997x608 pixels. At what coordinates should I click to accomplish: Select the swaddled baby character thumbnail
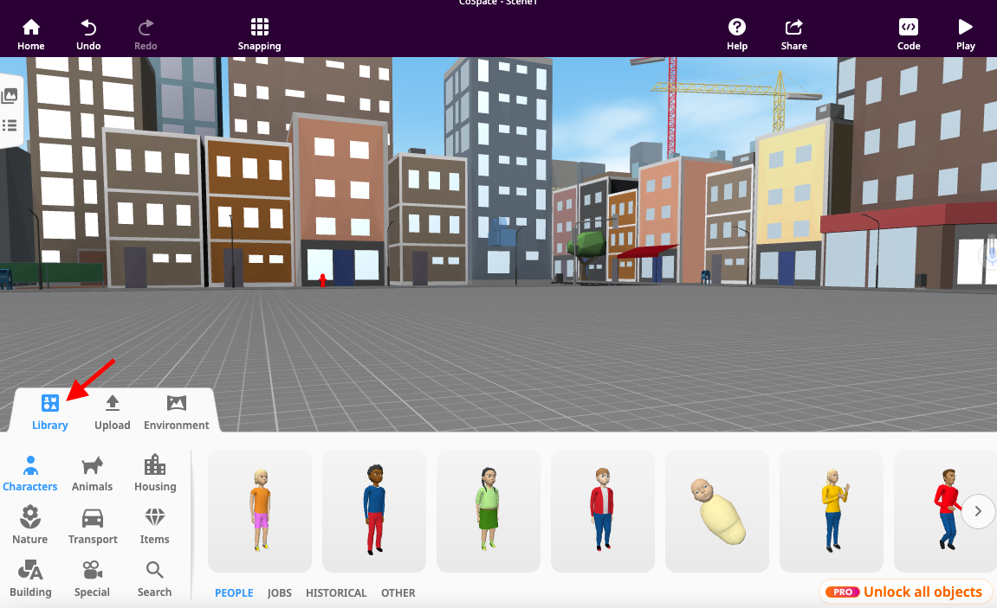716,511
